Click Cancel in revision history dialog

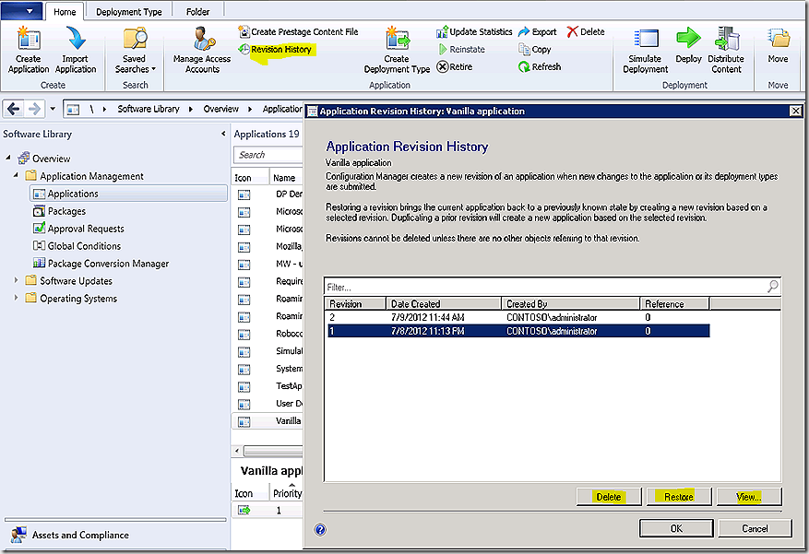(x=755, y=528)
